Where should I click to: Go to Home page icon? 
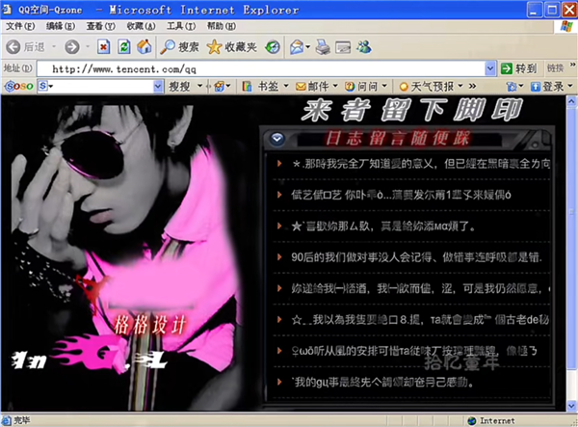(x=144, y=47)
